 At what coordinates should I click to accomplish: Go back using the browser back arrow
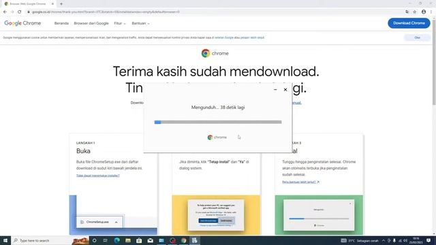click(x=5, y=12)
